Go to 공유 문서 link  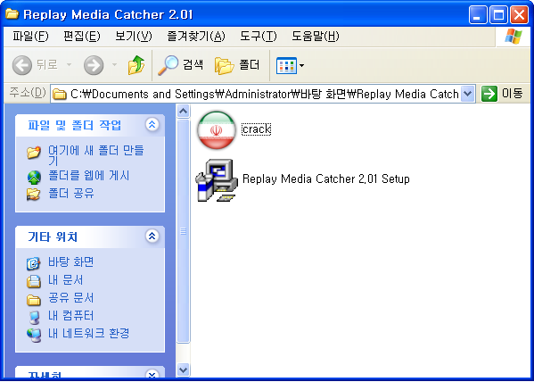point(70,298)
